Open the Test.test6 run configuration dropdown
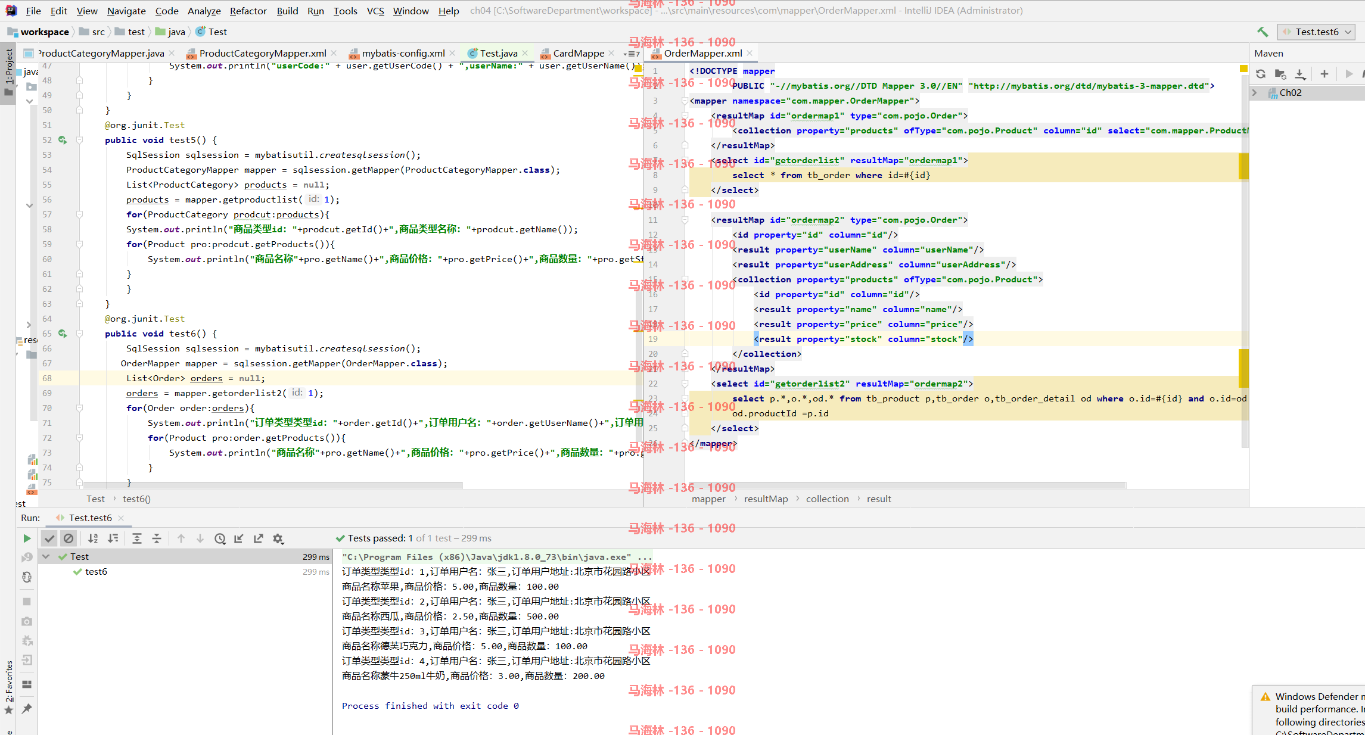 pos(1317,32)
